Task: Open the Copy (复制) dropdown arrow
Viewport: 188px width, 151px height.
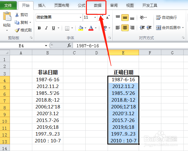Action: pyautogui.click(x=30, y=22)
